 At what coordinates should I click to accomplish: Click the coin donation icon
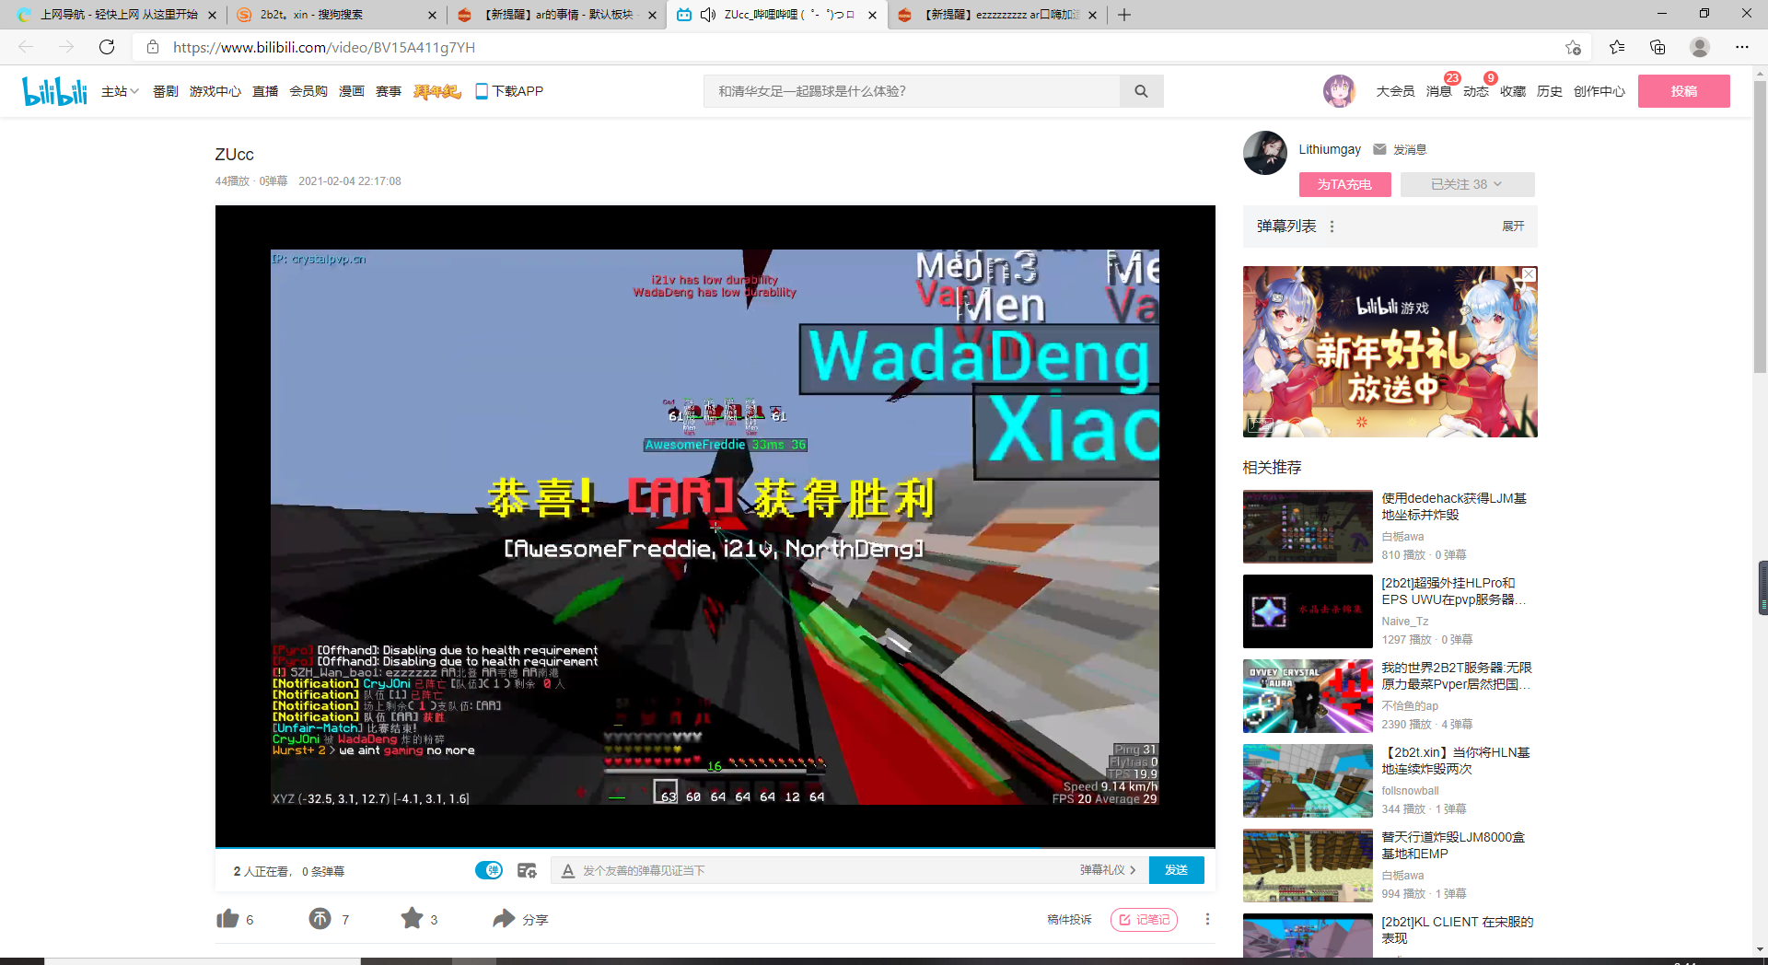[320, 918]
